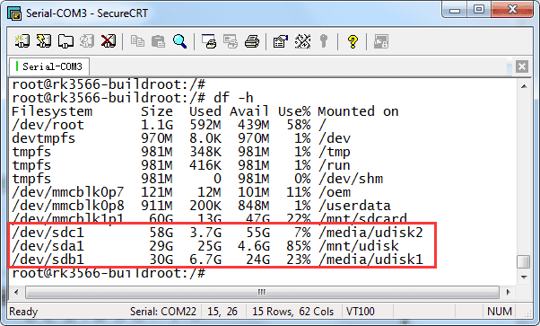Click the '15, 26' cursor position status

click(x=222, y=312)
